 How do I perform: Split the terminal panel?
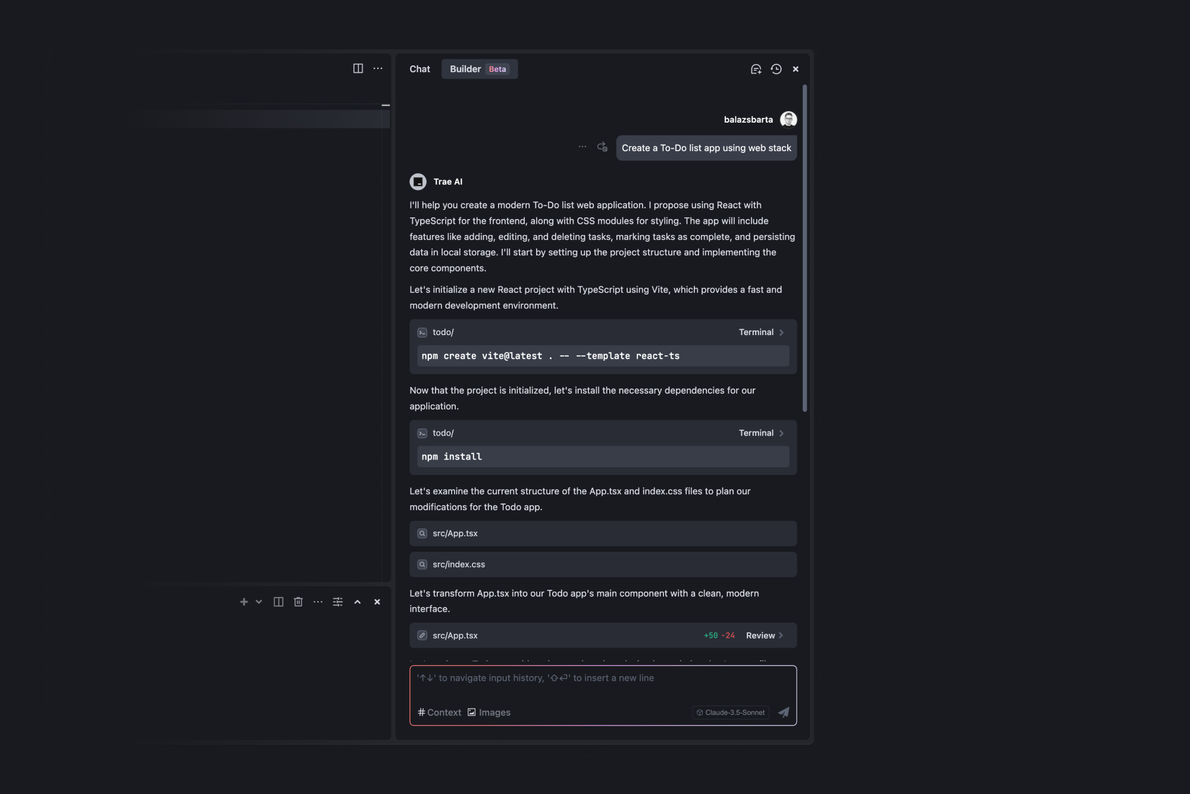[x=278, y=602]
